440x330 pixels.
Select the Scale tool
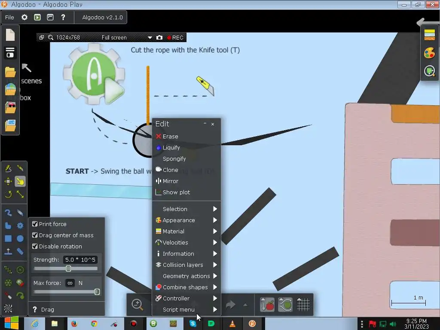pos(20,194)
